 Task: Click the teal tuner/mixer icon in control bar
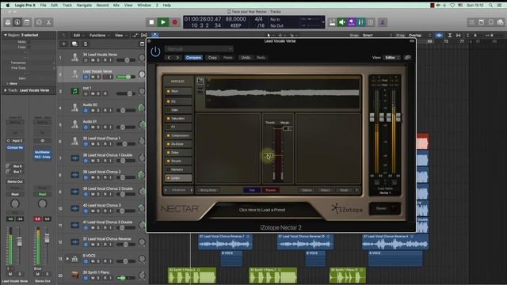pyautogui.click(x=361, y=22)
